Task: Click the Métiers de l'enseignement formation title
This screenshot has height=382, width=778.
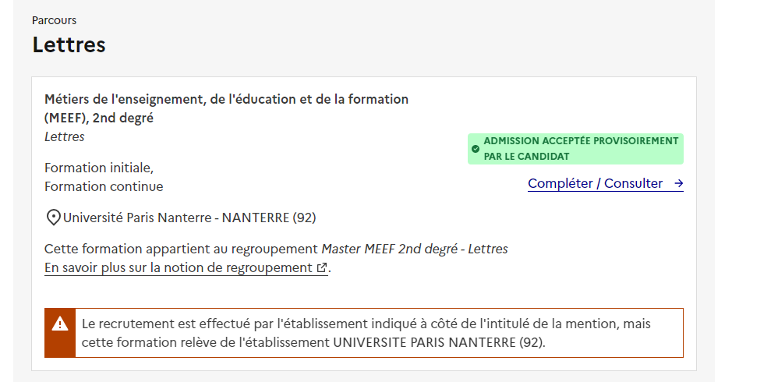Action: pyautogui.click(x=226, y=100)
